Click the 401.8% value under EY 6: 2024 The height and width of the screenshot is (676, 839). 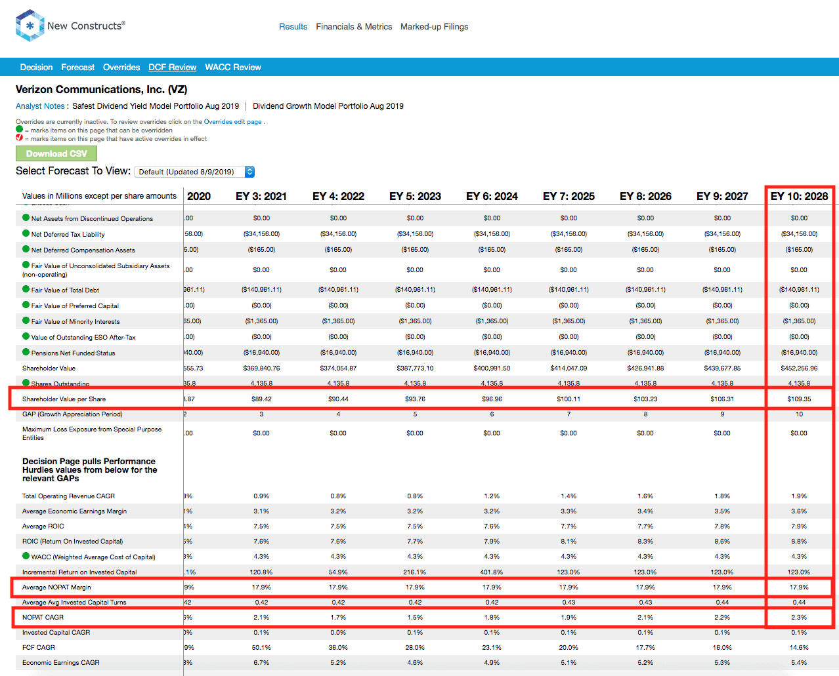[x=492, y=572]
